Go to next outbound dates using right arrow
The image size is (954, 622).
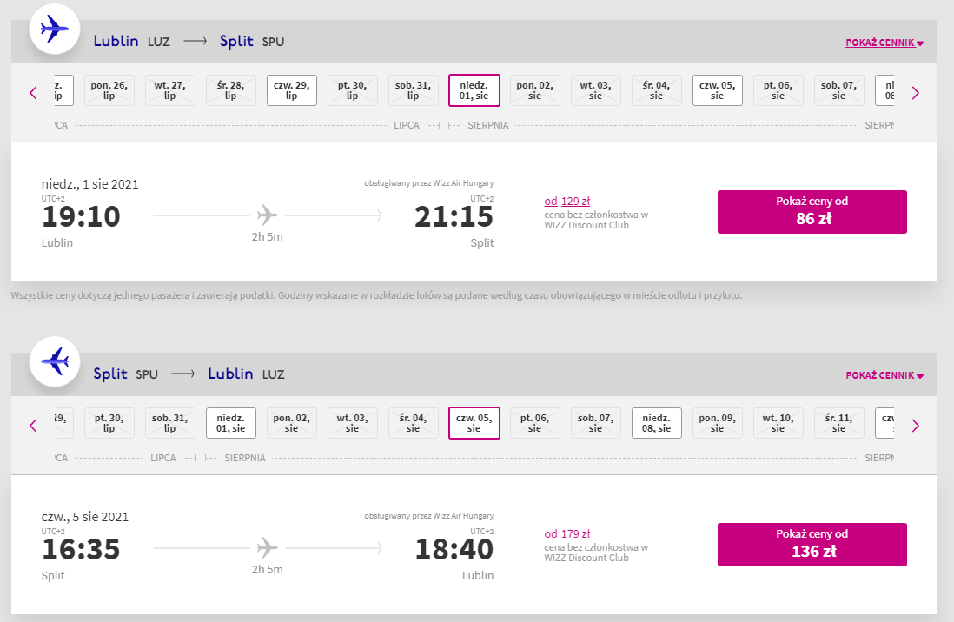pos(915,93)
